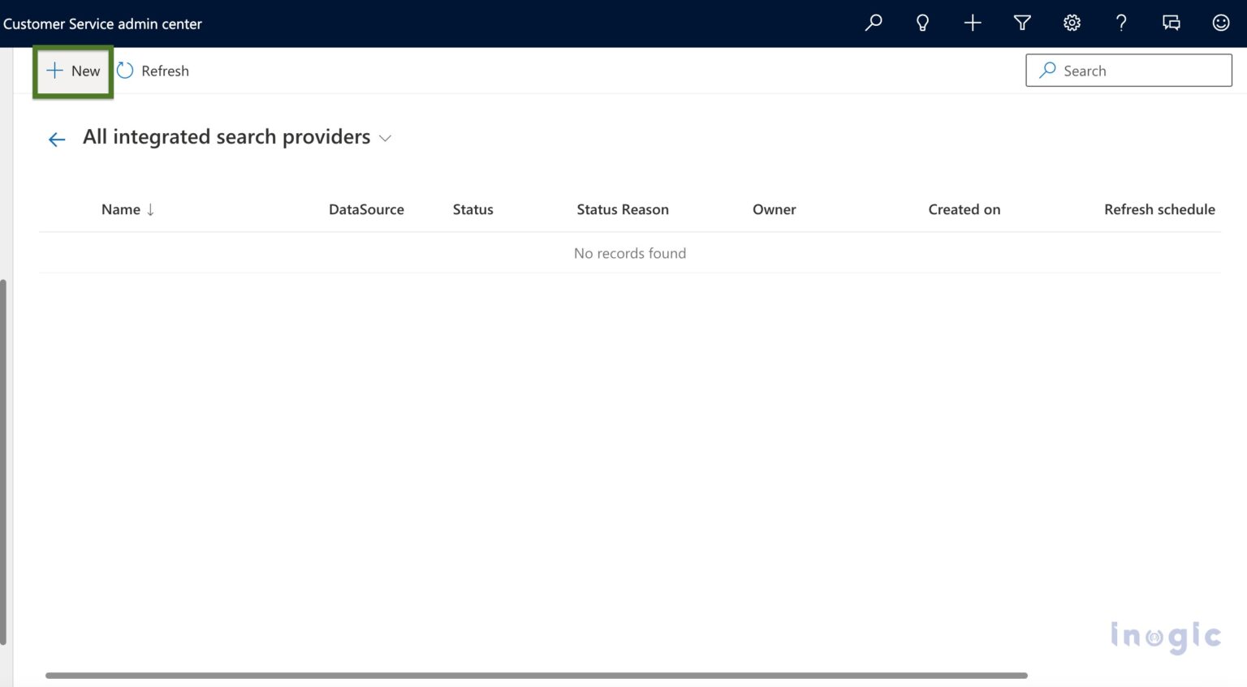Create a record with the New button

(x=72, y=71)
